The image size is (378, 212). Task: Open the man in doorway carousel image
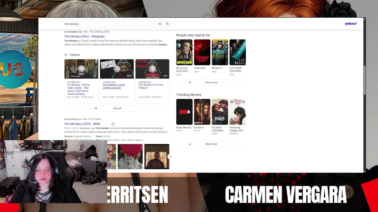click(157, 157)
